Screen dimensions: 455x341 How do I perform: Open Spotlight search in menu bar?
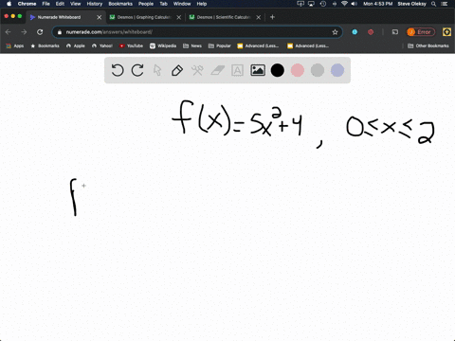[434, 4]
